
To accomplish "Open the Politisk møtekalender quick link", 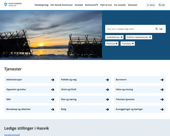I will pos(139,37).
